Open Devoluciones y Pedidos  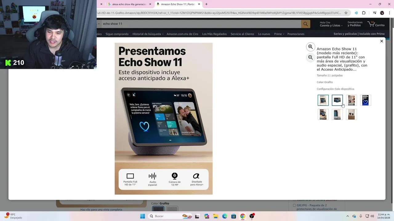(355, 24)
